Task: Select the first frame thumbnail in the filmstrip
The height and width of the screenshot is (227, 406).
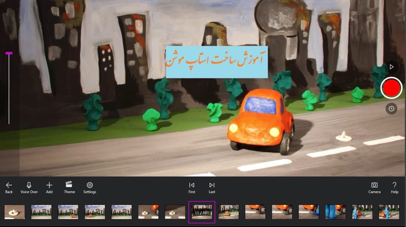Action: (x=15, y=212)
